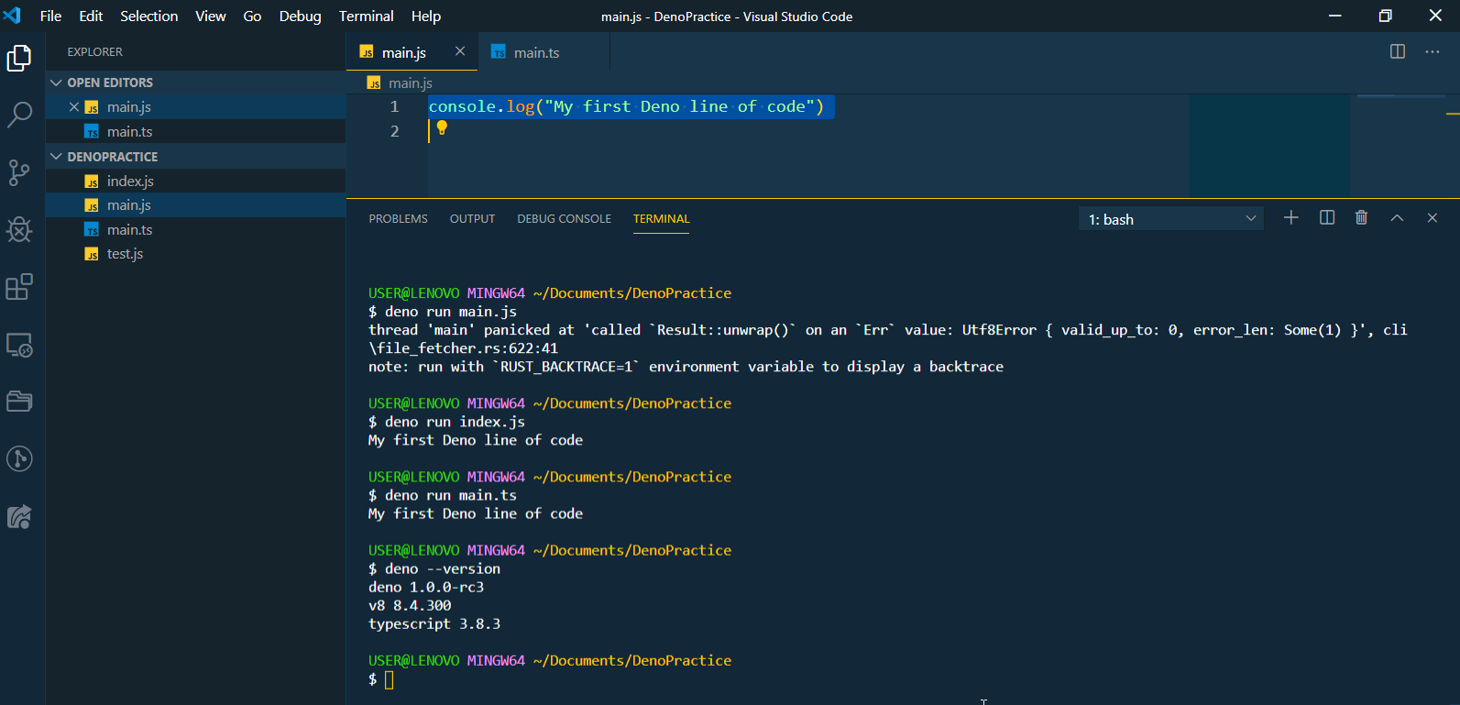Maximize the panel with up chevron
The image size is (1460, 705).
(1397, 217)
